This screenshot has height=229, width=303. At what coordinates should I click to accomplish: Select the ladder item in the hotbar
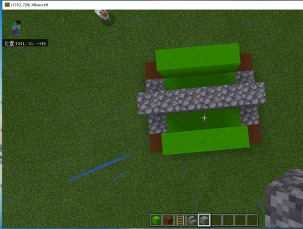(180, 219)
